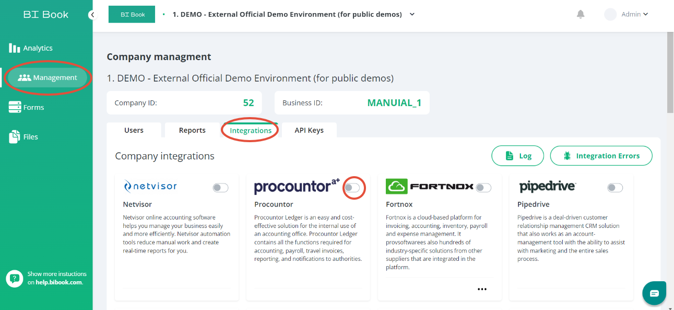Click the Procountor card title
The height and width of the screenshot is (310, 674).
[x=274, y=204]
